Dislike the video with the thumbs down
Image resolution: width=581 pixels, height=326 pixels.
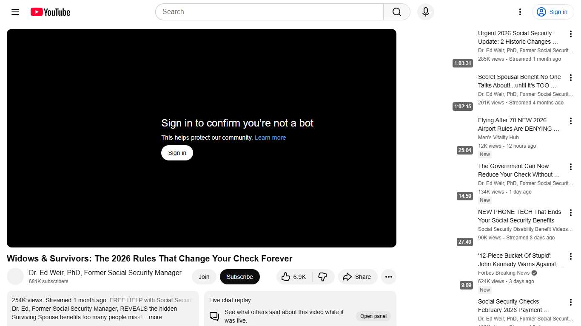tap(323, 276)
